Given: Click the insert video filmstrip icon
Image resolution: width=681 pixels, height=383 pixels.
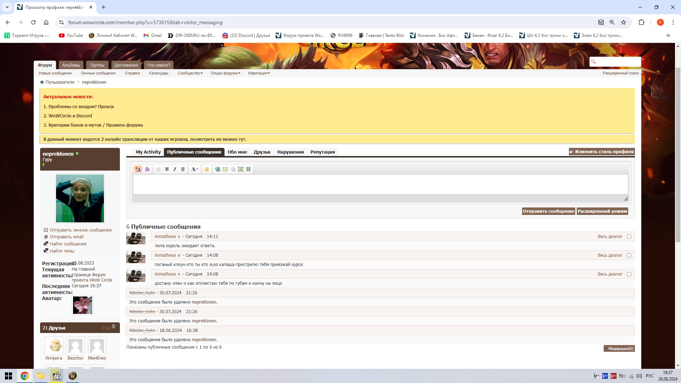Looking at the screenshot, I should click(248, 169).
